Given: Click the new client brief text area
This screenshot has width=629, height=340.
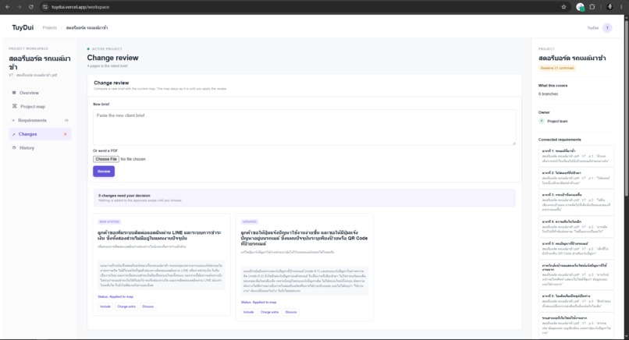Looking at the screenshot, I should click(x=304, y=128).
